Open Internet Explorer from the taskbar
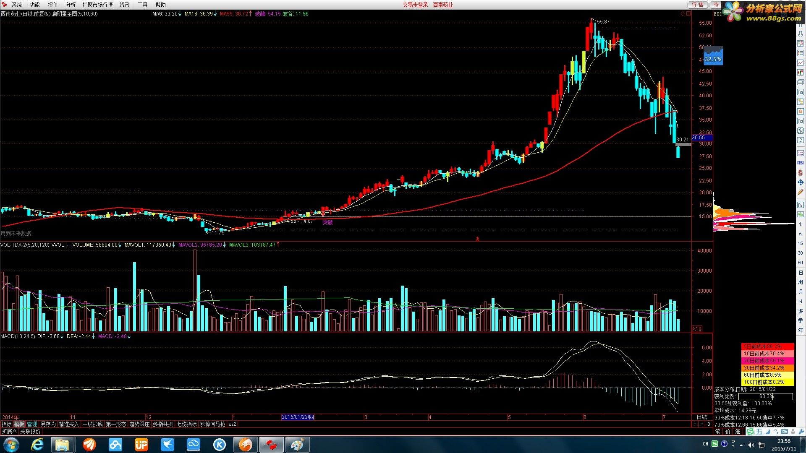The width and height of the screenshot is (806, 453). (38, 445)
